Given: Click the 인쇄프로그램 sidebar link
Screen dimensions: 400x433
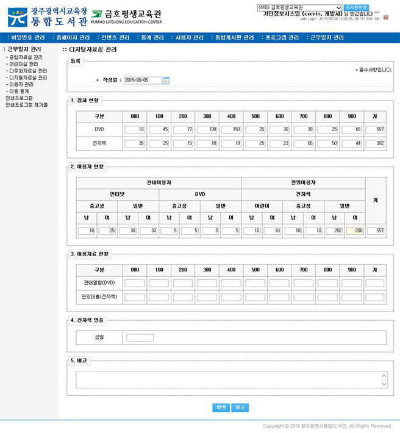Looking at the screenshot, I should click(x=19, y=98).
